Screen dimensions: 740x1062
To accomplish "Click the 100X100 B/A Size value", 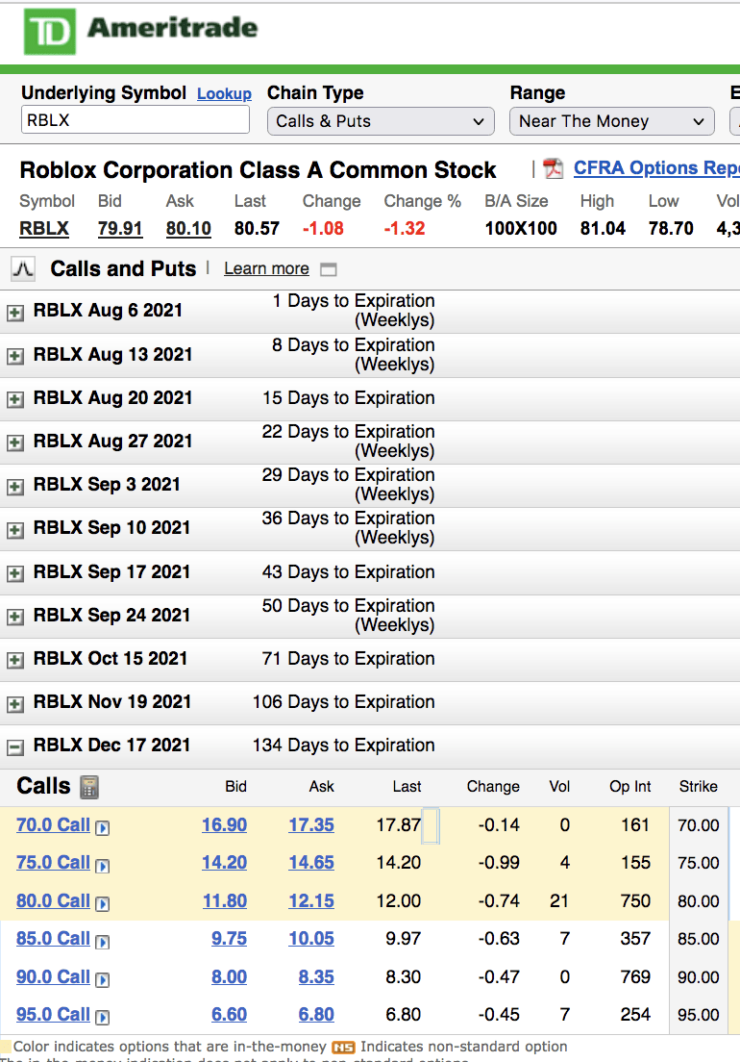I will coord(521,229).
